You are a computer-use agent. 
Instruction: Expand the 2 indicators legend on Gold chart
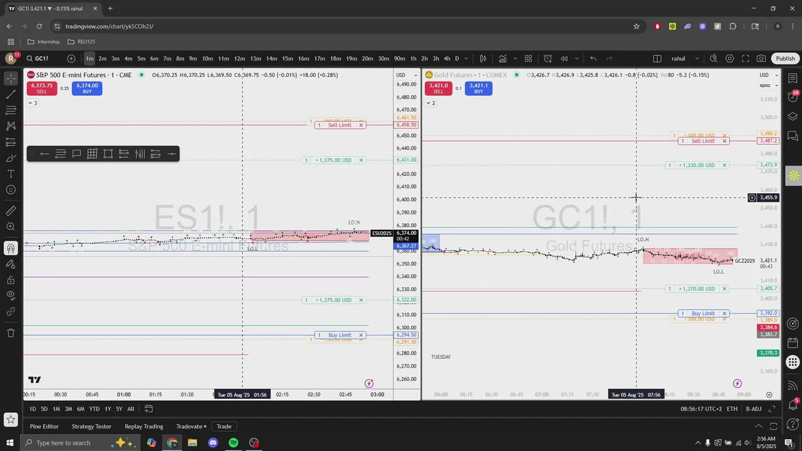(430, 103)
